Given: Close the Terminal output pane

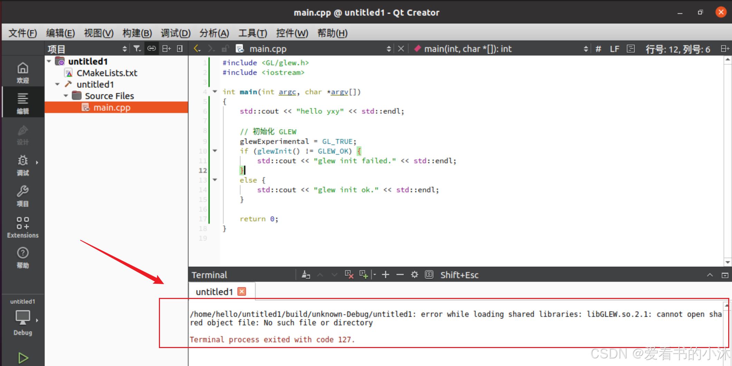Looking at the screenshot, I should (x=725, y=275).
